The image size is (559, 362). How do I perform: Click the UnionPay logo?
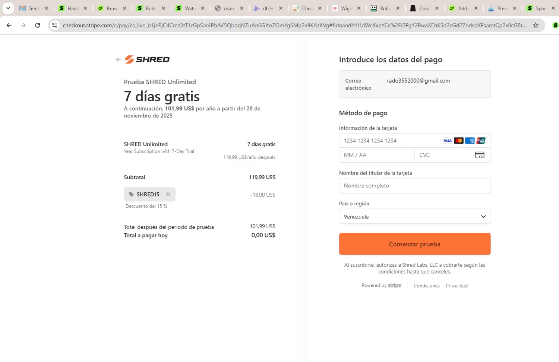[481, 141]
